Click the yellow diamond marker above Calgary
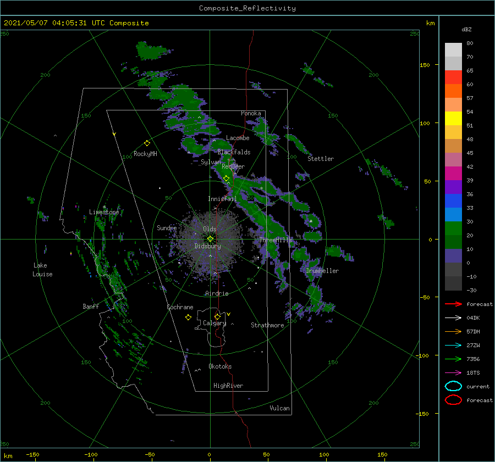Screen dimensions: 495x462 [217, 316]
